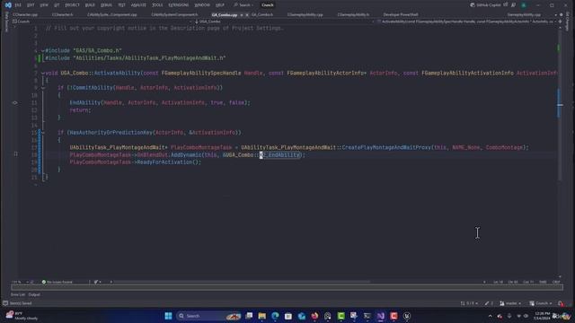Image resolution: width=575 pixels, height=323 pixels.
Task: Click the quick actions icon on line 18
Action: [15, 154]
